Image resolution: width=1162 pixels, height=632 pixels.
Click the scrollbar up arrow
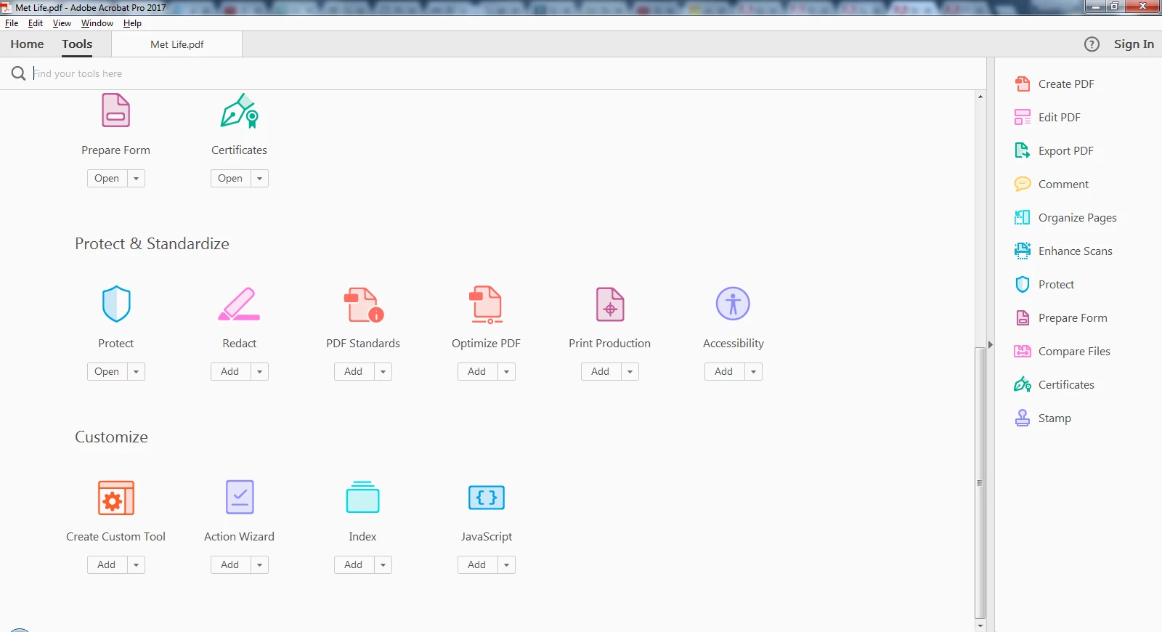point(980,96)
